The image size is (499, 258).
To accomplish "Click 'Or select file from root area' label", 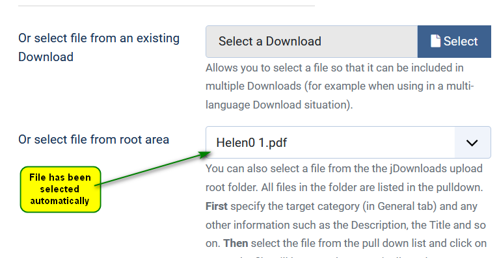I will coord(94,140).
